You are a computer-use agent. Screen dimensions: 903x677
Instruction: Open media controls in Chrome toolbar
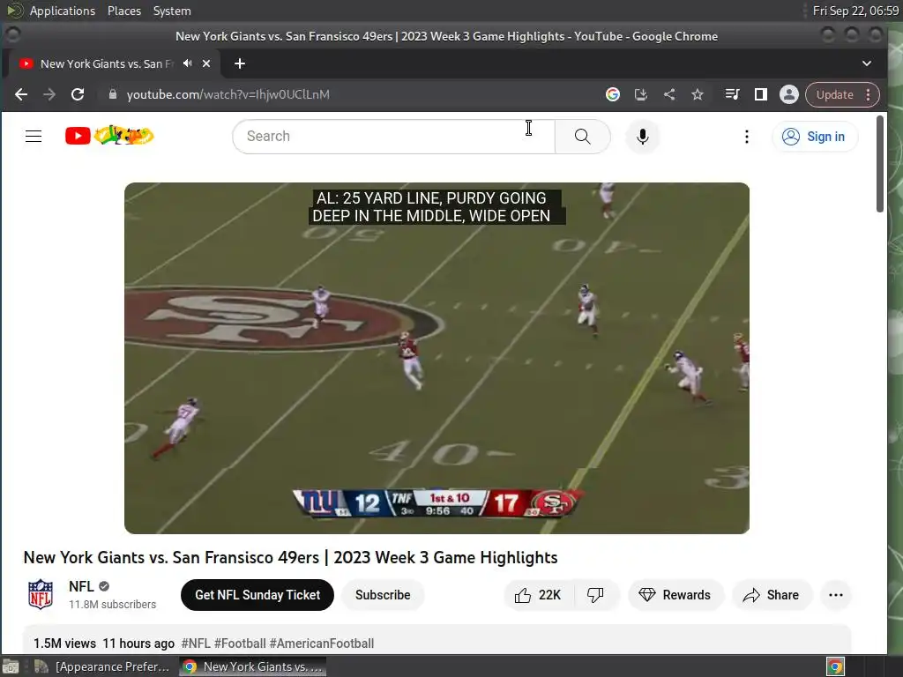(x=733, y=94)
